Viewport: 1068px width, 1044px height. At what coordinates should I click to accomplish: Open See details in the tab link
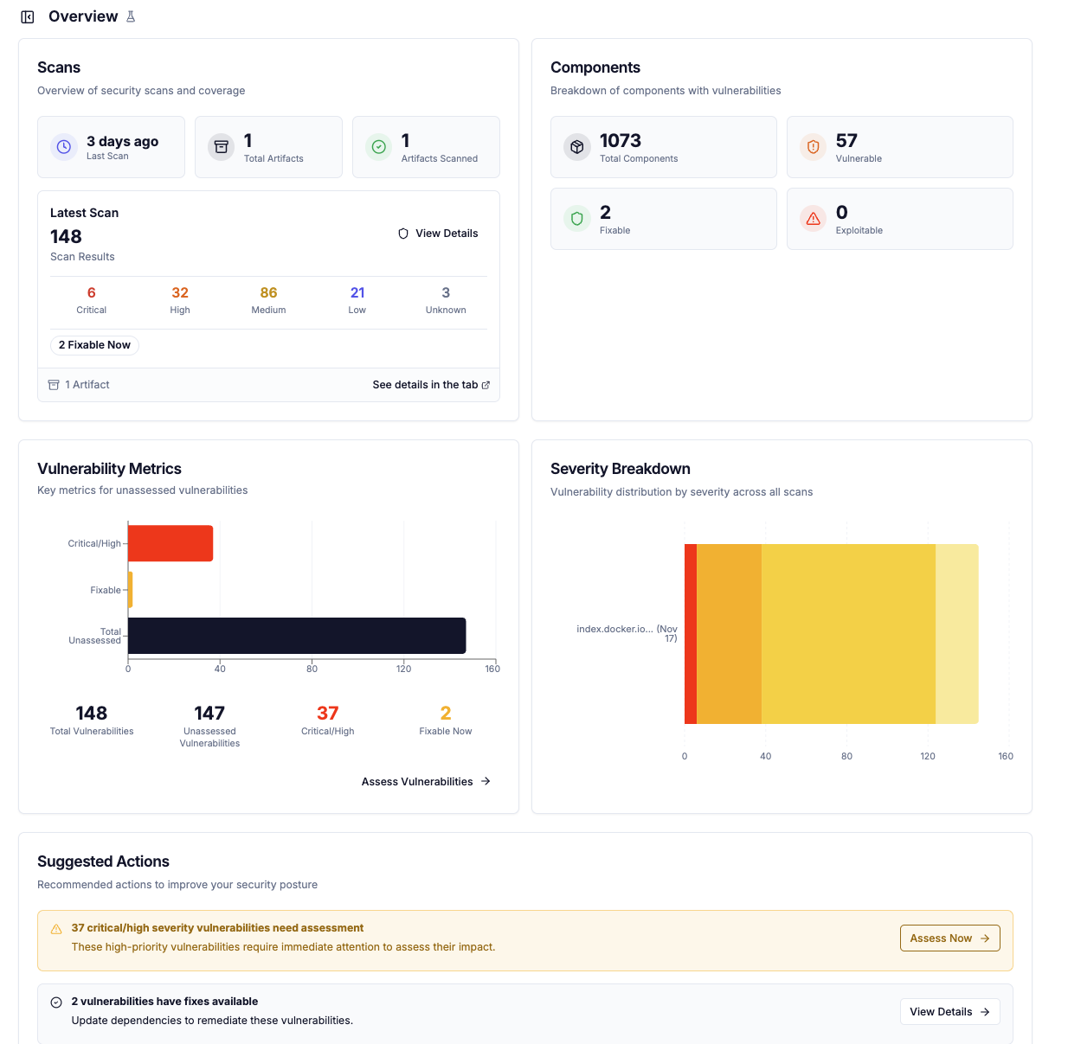coord(426,384)
